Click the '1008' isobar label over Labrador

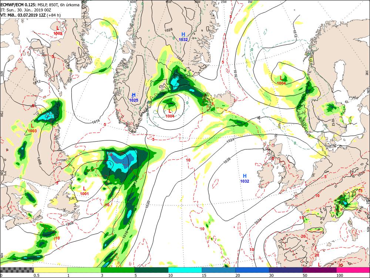point(40,160)
